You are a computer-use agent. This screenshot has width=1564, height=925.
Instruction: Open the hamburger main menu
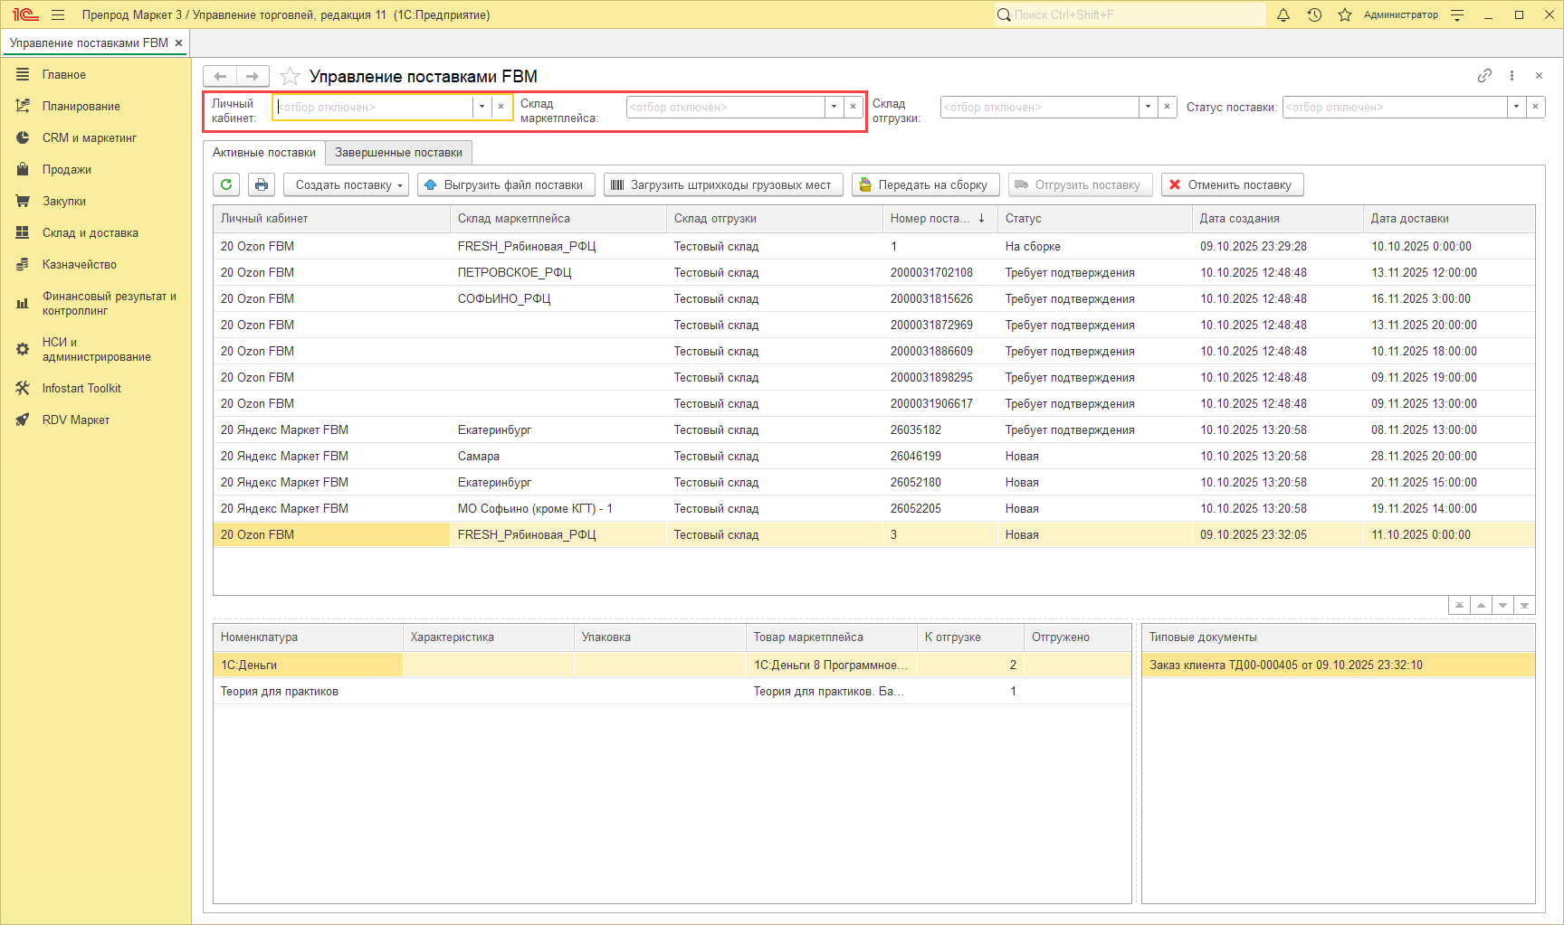click(x=58, y=14)
